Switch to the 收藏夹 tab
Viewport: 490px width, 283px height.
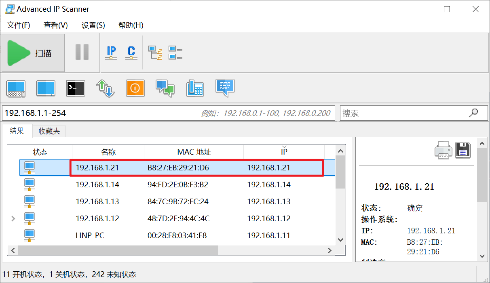(x=49, y=131)
